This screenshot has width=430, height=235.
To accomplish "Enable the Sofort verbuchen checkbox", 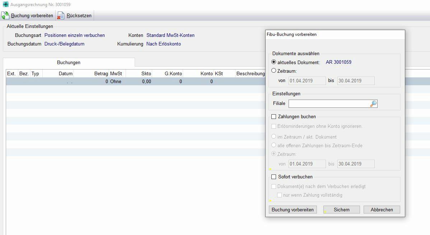I will point(274,177).
